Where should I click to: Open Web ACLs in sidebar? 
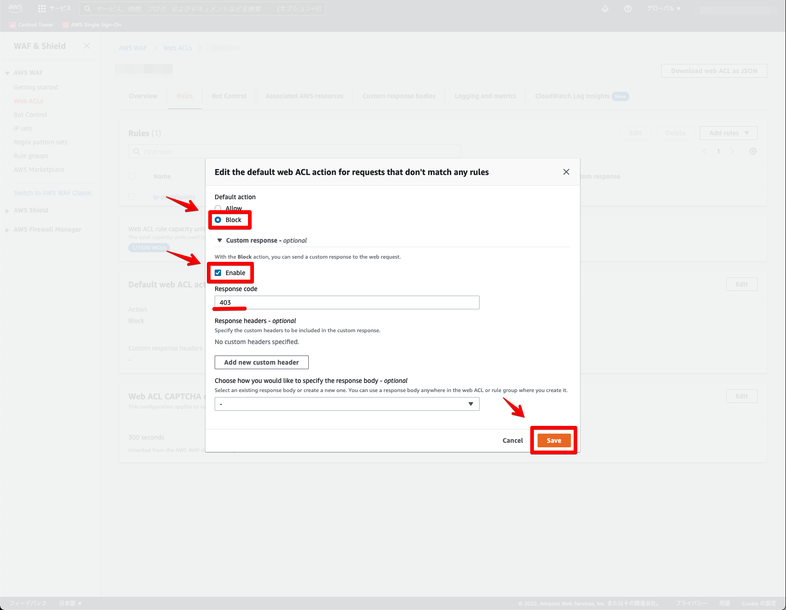click(28, 101)
